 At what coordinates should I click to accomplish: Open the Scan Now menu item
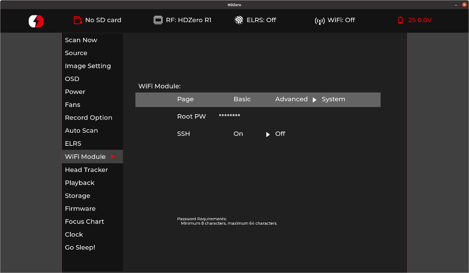81,40
